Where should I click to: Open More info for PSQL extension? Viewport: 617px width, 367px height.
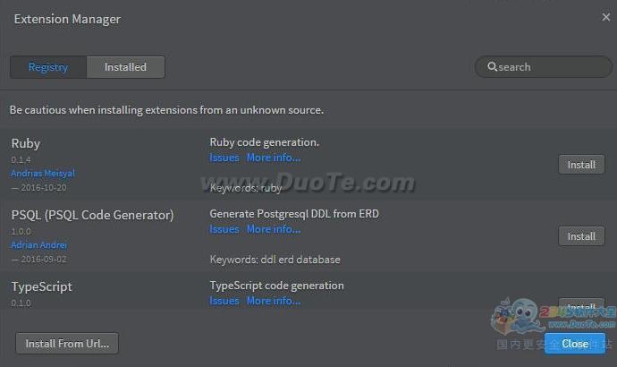[x=274, y=229]
